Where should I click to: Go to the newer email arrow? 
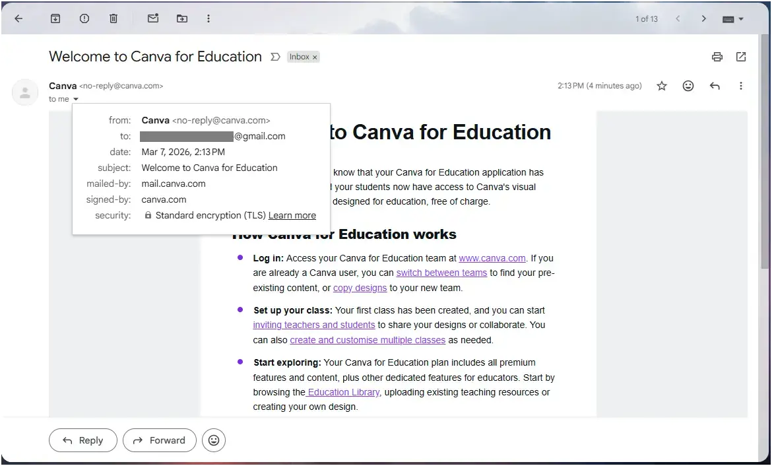(x=678, y=18)
